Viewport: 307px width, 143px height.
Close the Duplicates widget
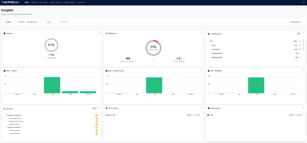pyautogui.click(x=201, y=33)
